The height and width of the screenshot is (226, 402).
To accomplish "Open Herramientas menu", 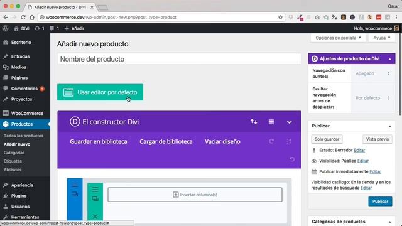I will pyautogui.click(x=25, y=217).
